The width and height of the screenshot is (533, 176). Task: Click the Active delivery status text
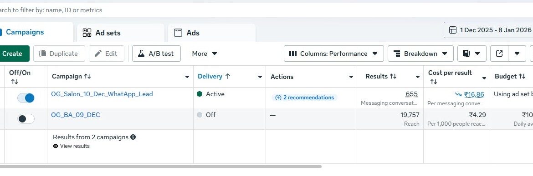tap(215, 94)
